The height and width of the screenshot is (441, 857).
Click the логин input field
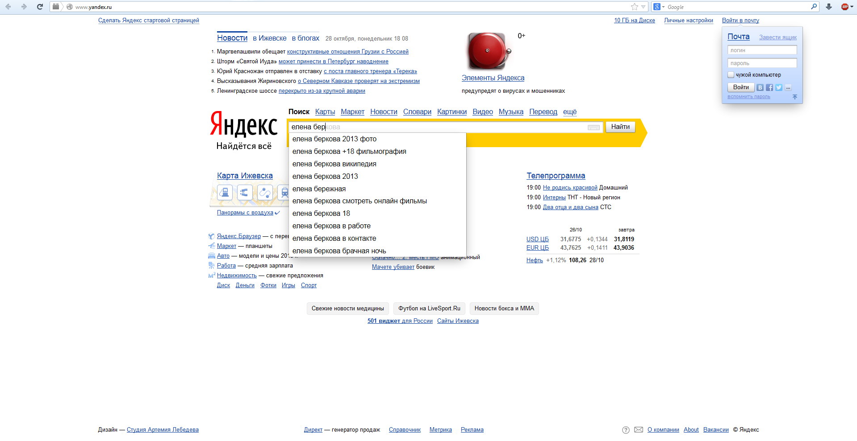point(762,50)
